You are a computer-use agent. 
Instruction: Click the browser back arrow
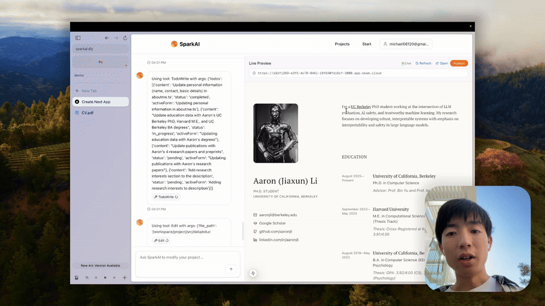click(x=107, y=37)
